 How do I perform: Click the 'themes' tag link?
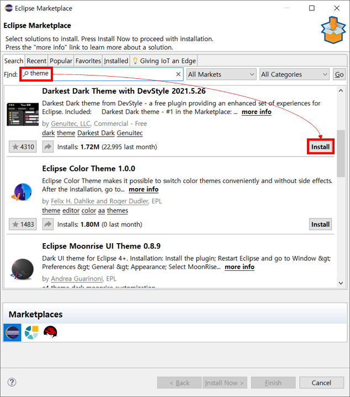tap(118, 211)
